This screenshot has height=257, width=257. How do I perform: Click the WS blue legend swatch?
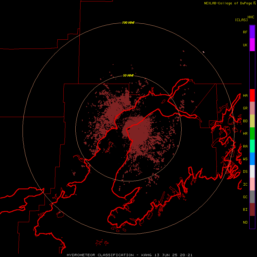click(252, 159)
